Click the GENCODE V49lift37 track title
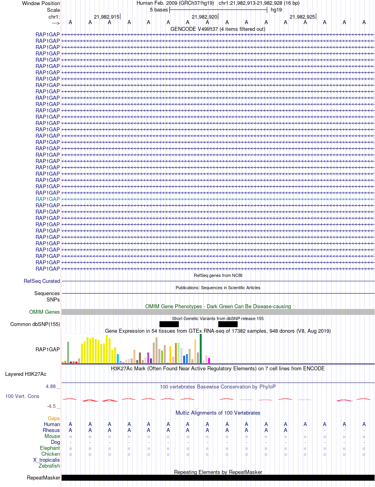The image size is (375, 487). [x=218, y=29]
